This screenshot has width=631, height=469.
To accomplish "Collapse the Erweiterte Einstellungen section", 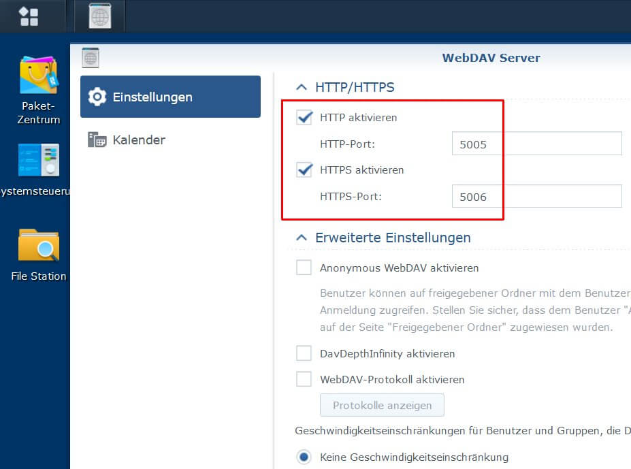I will click(x=302, y=238).
